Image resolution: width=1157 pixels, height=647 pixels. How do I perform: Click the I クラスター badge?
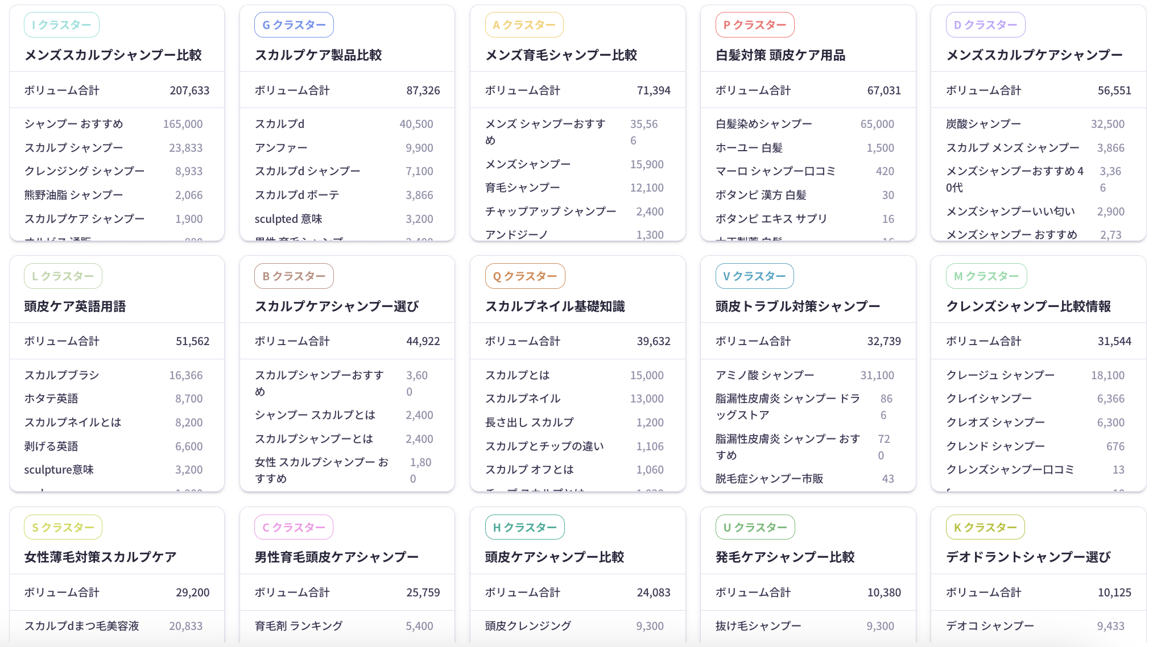coord(61,25)
